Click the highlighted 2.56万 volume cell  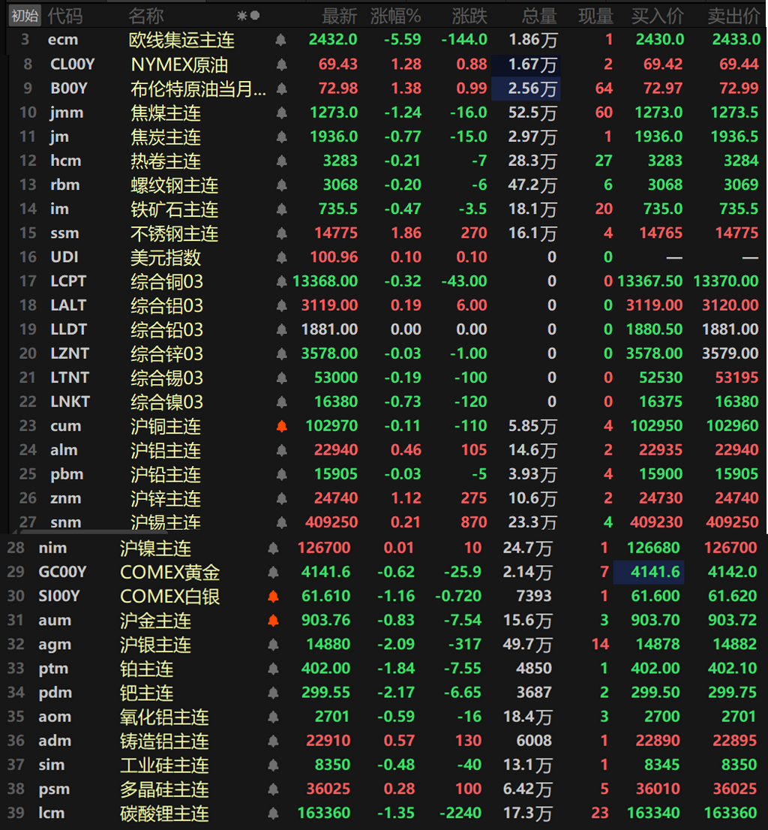coord(526,89)
